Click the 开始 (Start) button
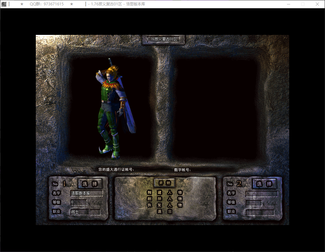The image size is (325, 252). tap(164, 183)
